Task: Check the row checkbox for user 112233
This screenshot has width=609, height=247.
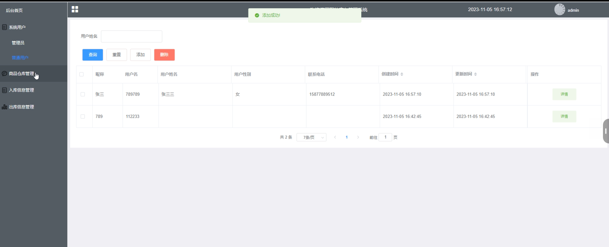Action: [83, 117]
